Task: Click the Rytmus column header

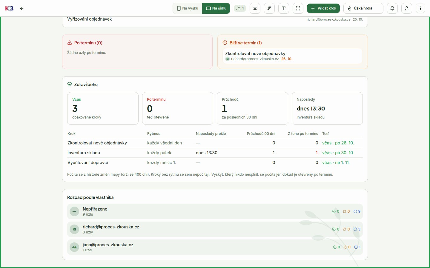Action: coord(154,134)
